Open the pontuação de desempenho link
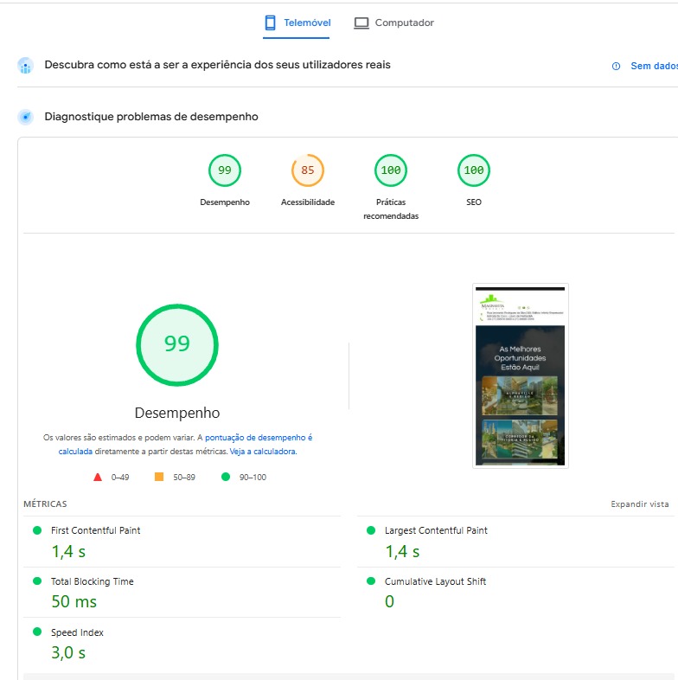This screenshot has height=680, width=678. tap(258, 438)
